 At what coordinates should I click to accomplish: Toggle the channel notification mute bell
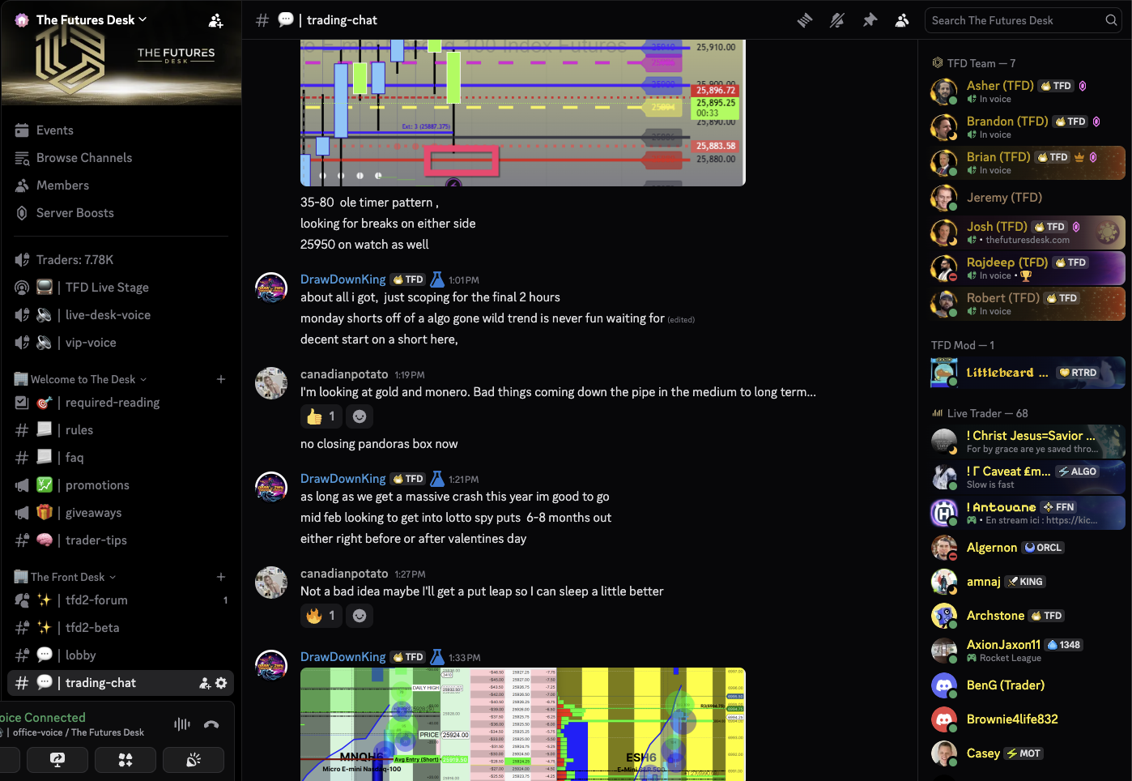tap(837, 20)
